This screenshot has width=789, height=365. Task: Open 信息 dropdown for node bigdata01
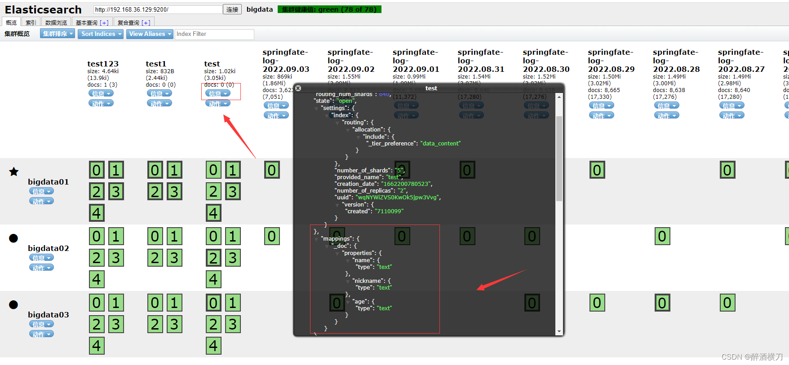41,191
